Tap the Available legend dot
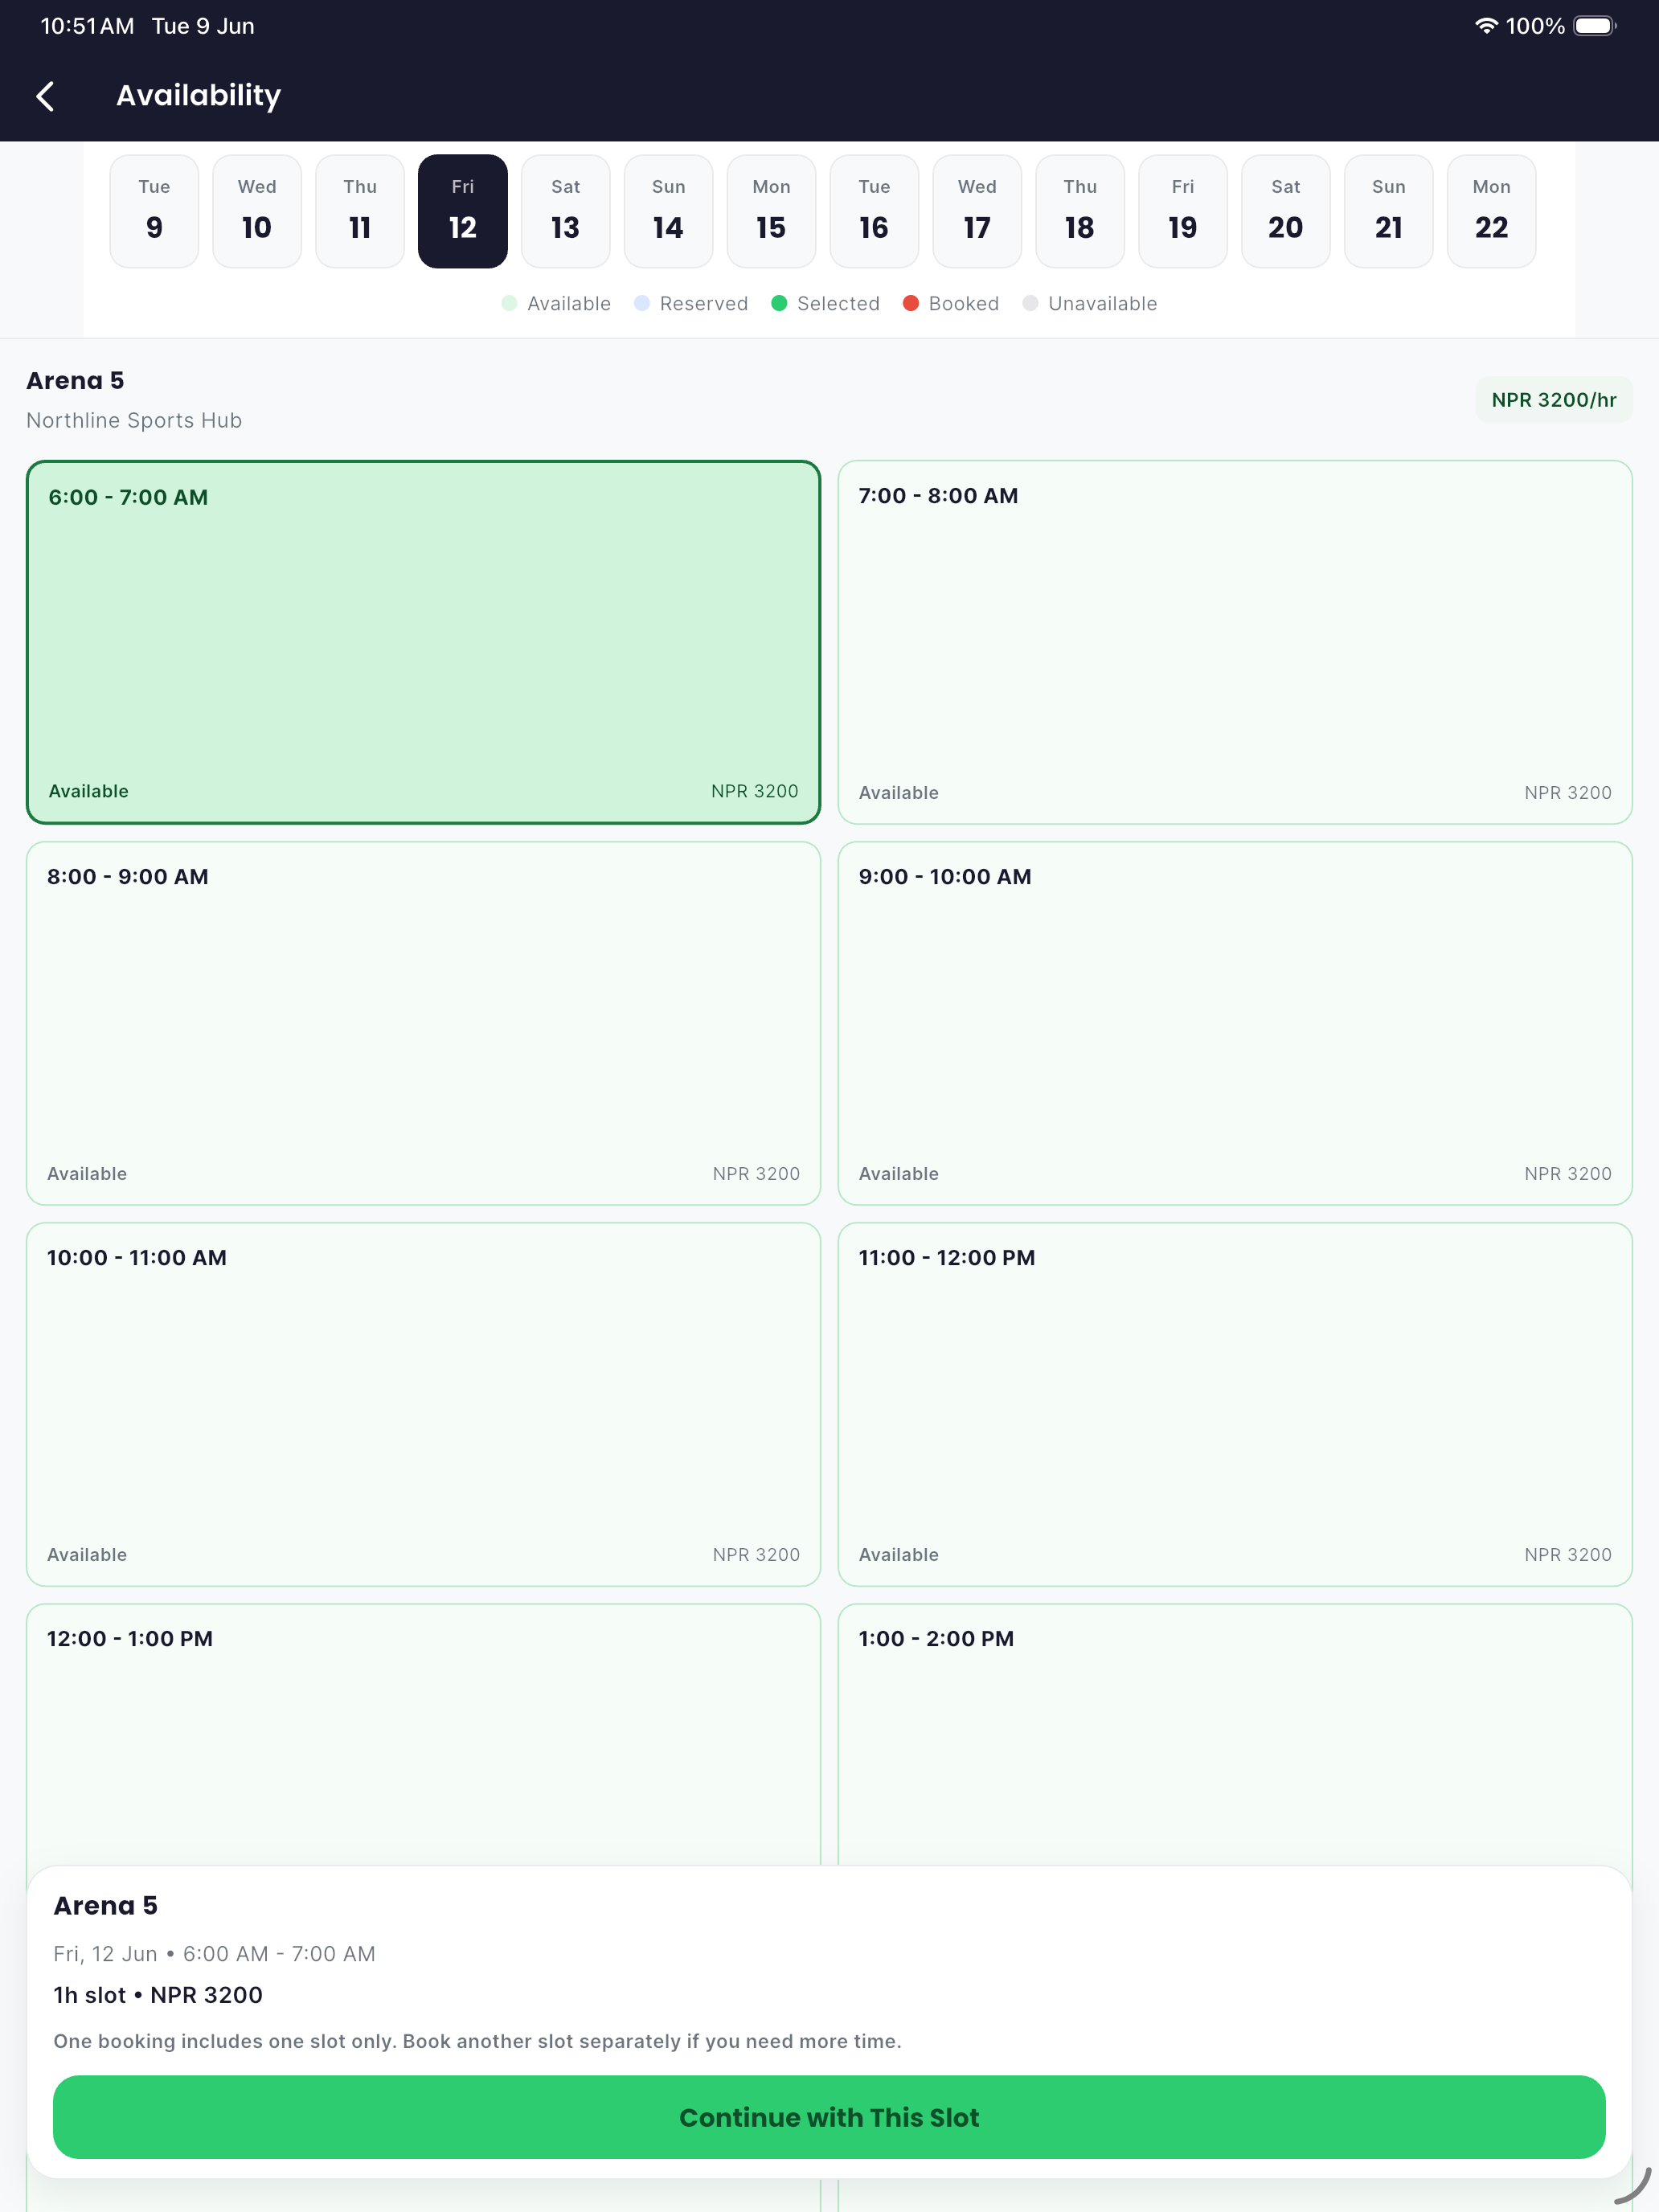 click(509, 303)
